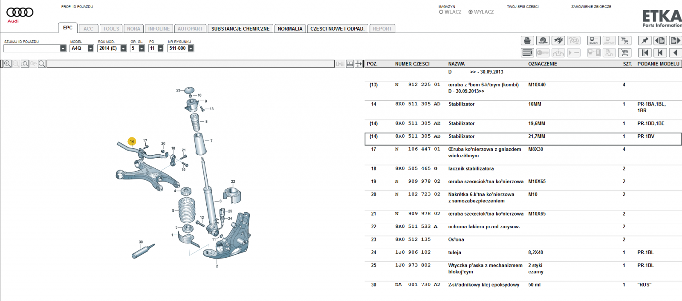Viewport: 682px width, 301px height.
Task: Click the long illustration search text field
Action: coord(191,64)
